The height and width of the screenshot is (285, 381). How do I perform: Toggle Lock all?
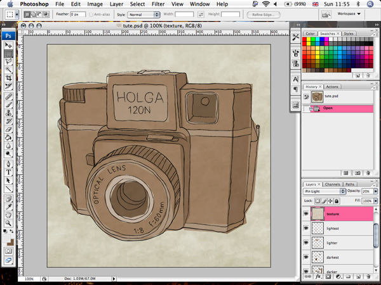[337, 201]
